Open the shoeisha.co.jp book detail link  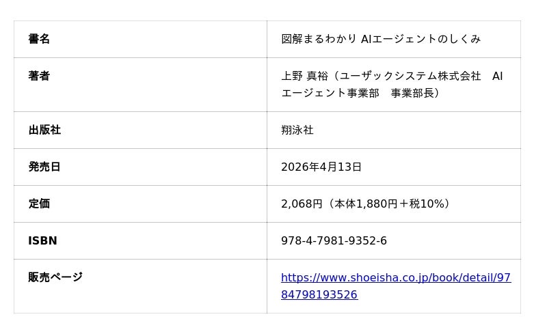395,278
